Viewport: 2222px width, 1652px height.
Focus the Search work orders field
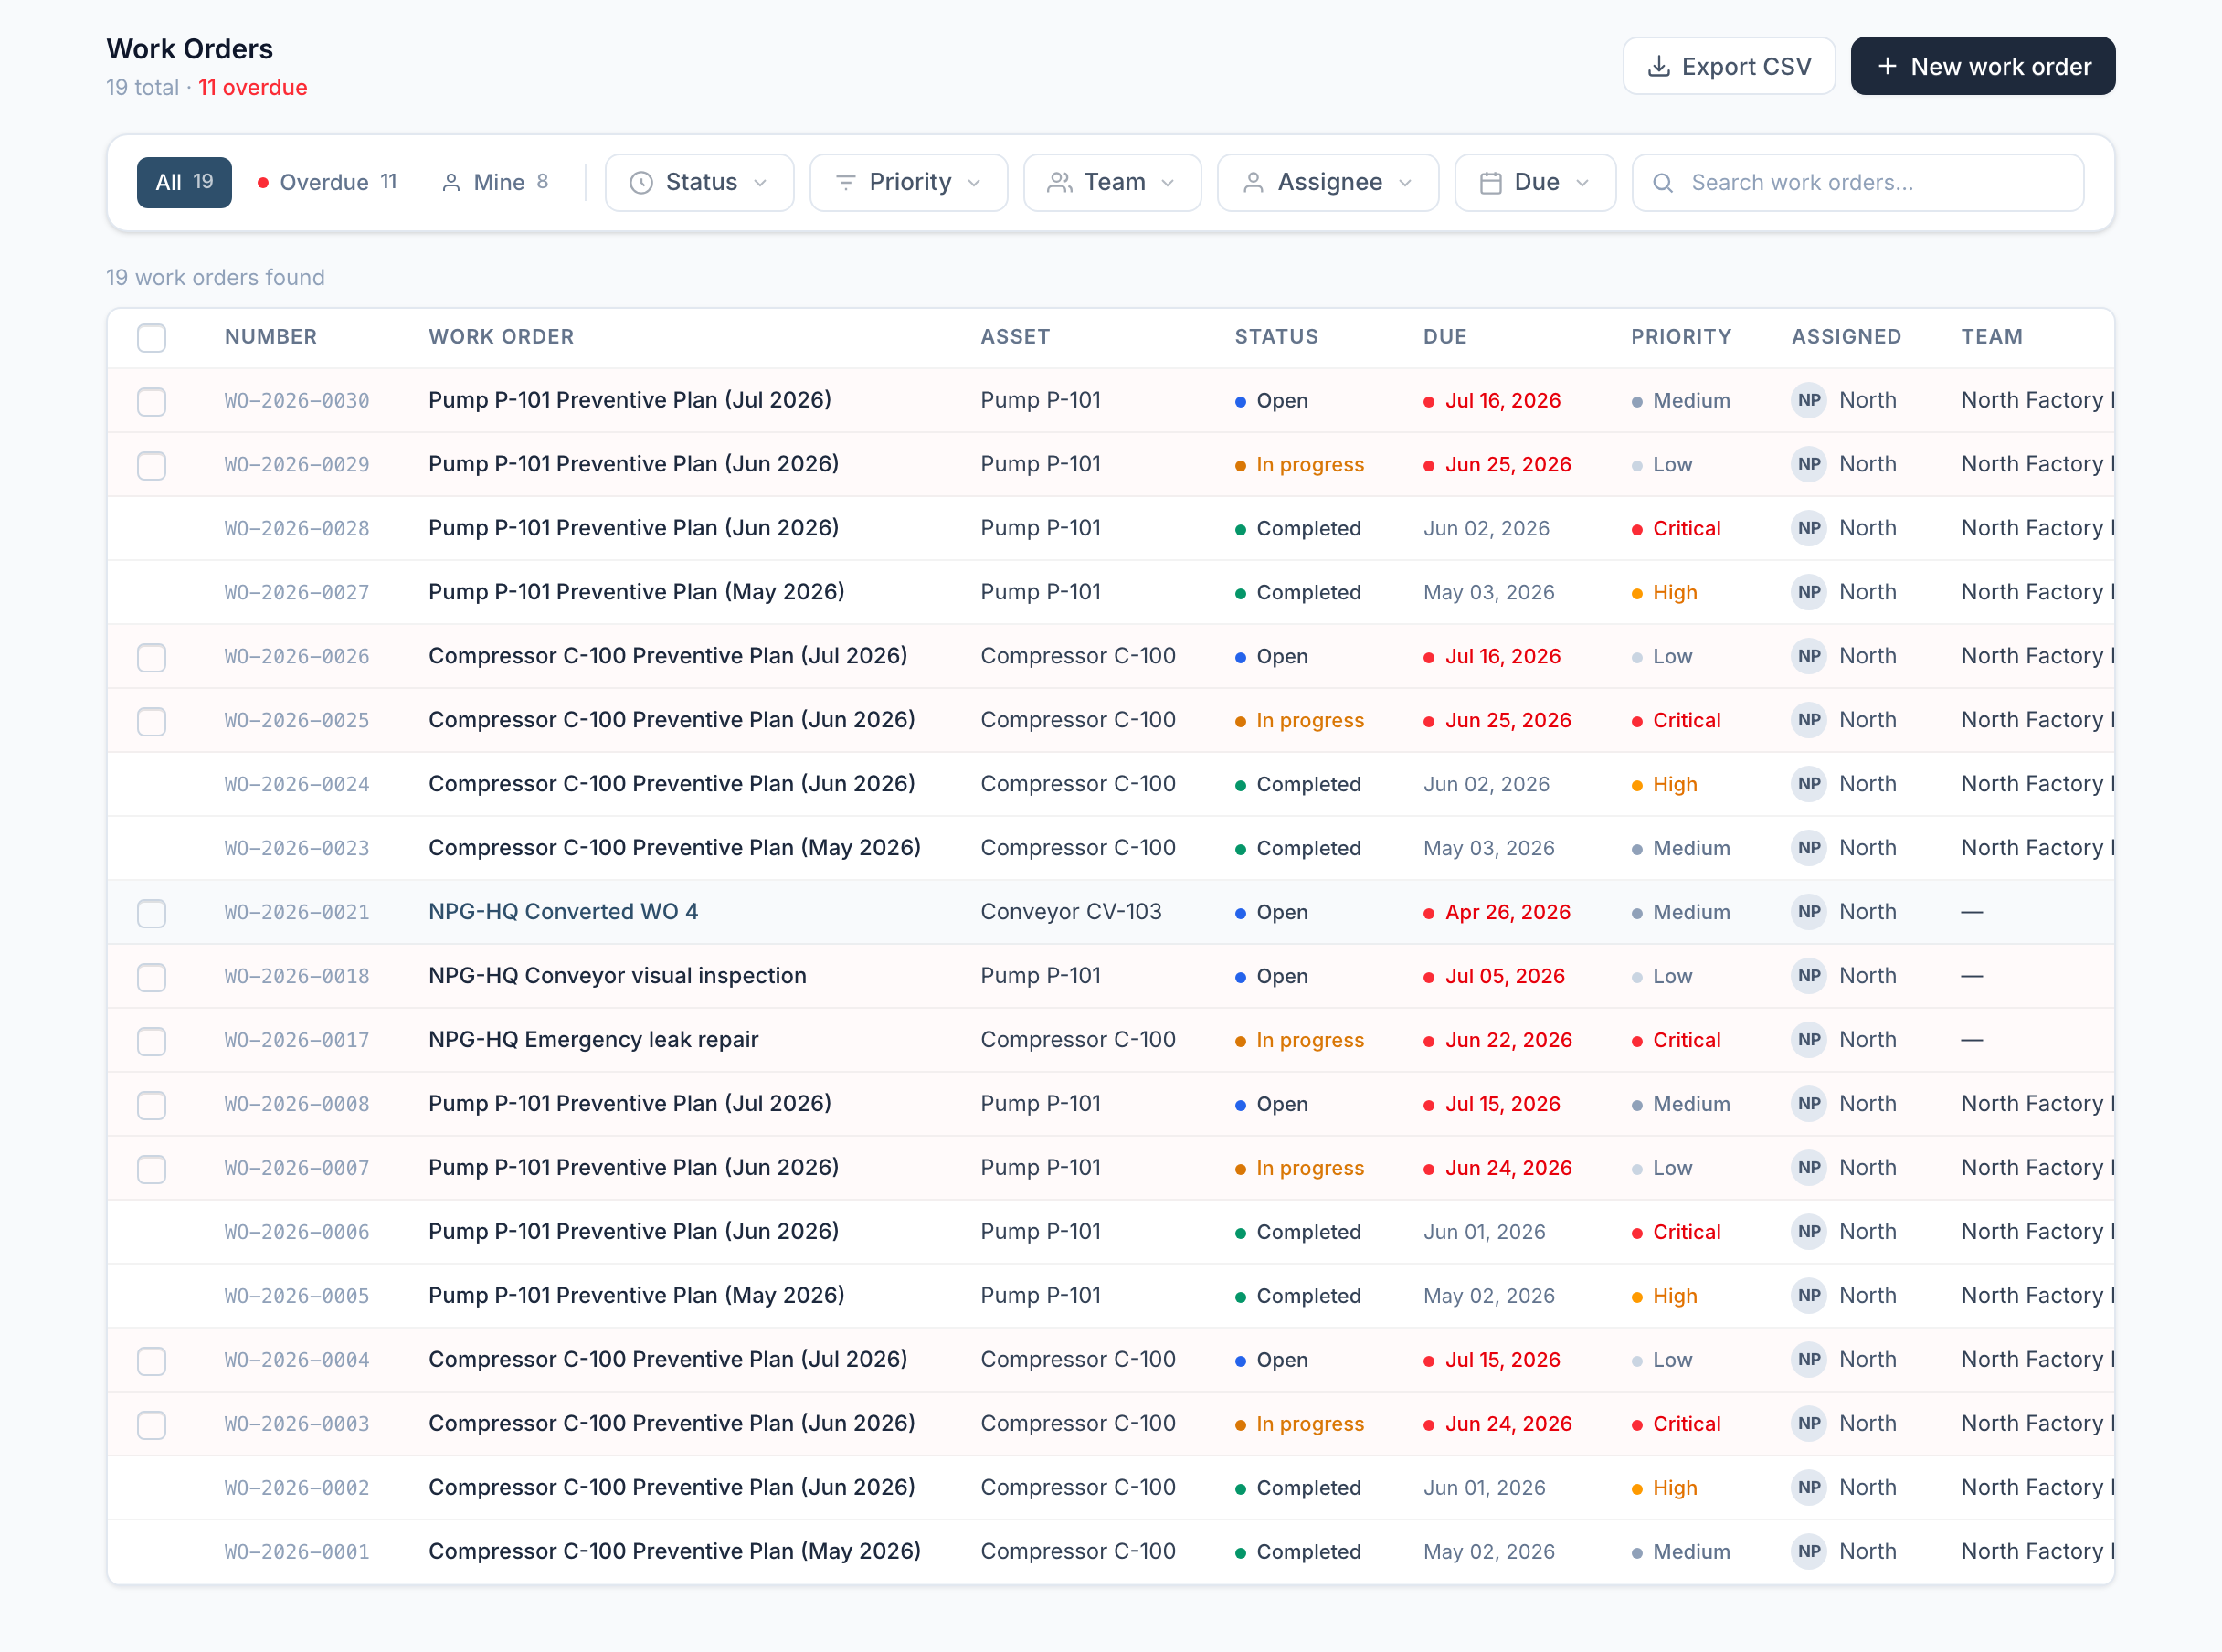click(x=1857, y=182)
